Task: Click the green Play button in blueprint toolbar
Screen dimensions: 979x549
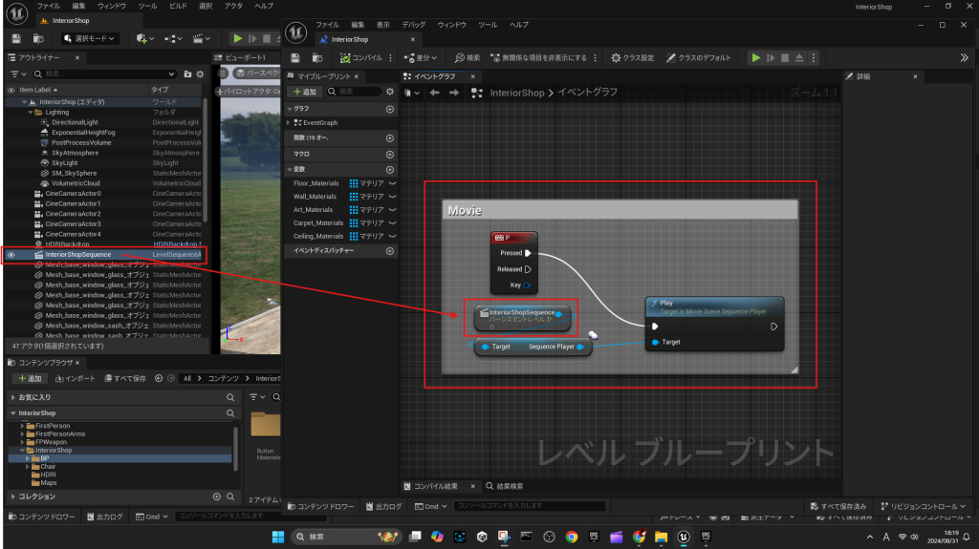Action: [756, 57]
